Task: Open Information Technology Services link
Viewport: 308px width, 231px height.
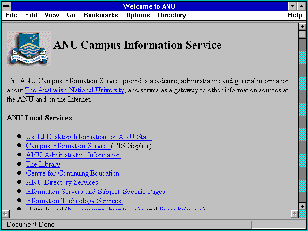Action: coord(75,201)
